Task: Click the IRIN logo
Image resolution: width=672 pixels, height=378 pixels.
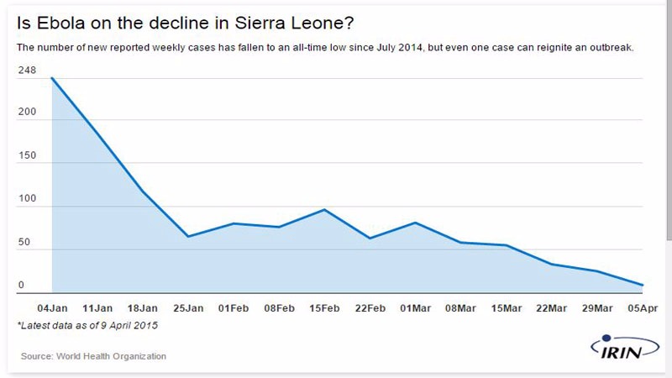Action: pos(625,347)
